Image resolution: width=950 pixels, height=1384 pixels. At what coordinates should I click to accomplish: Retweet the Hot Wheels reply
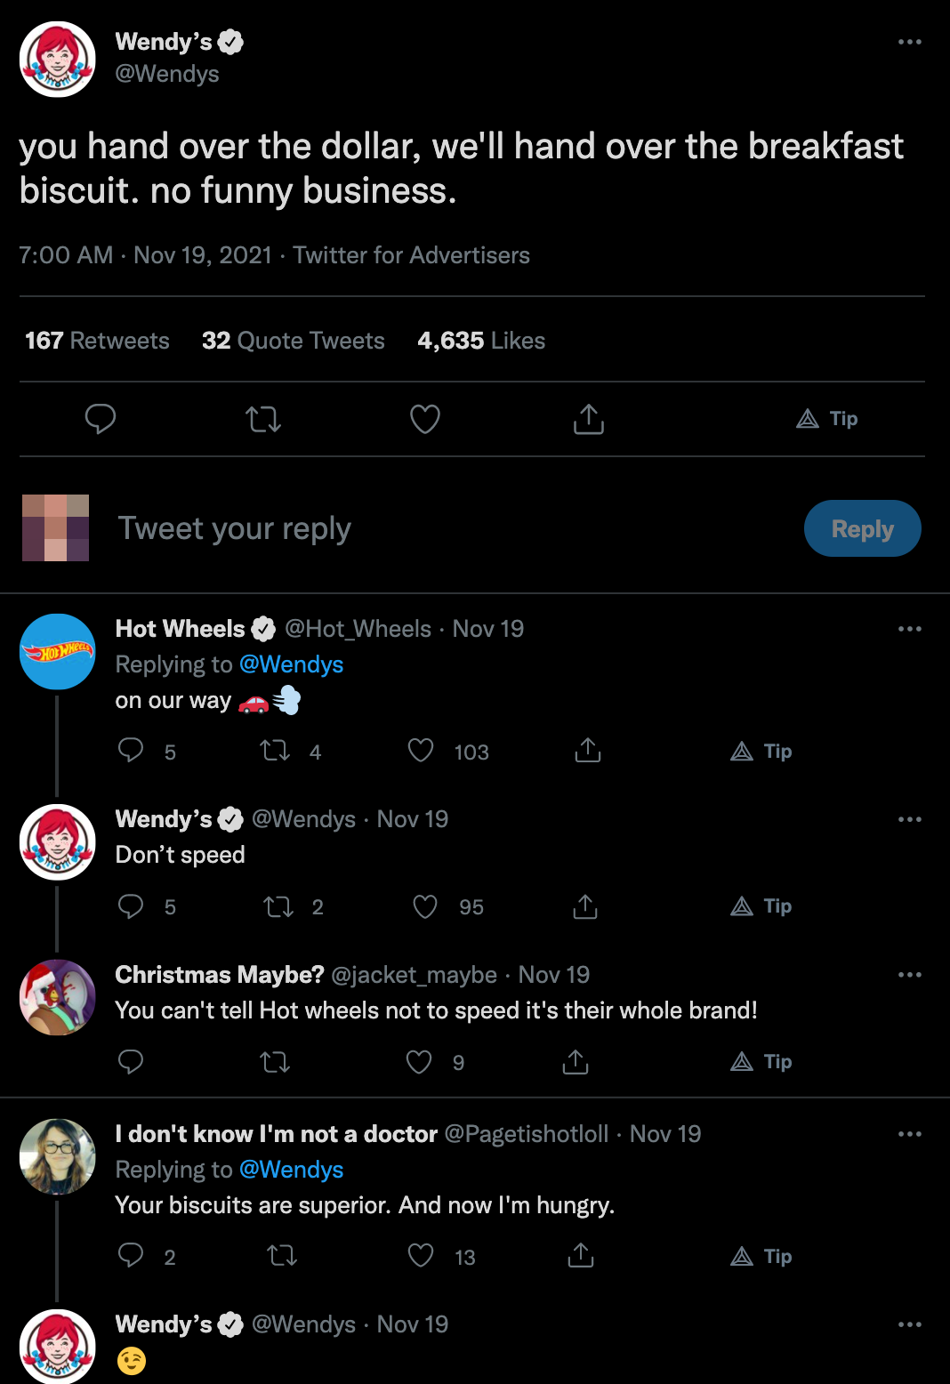[275, 752]
